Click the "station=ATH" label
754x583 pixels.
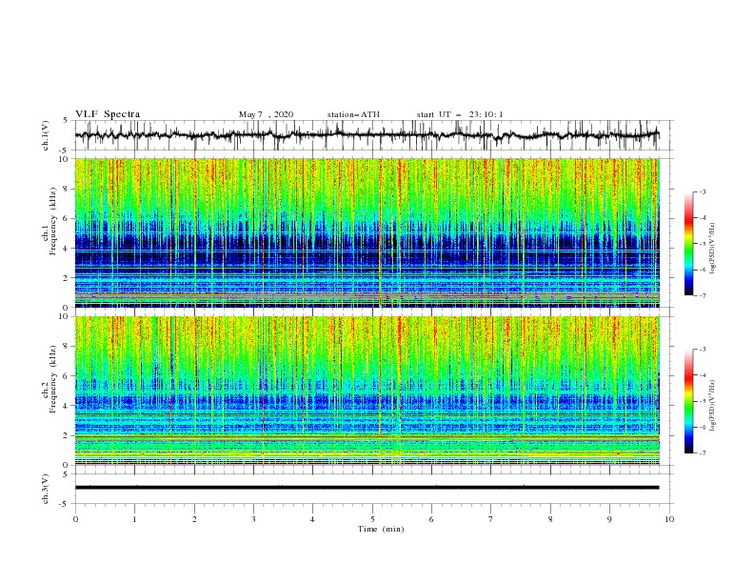(x=353, y=114)
